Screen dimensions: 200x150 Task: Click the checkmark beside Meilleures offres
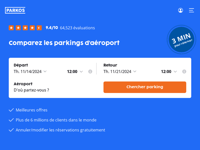(x=11, y=110)
